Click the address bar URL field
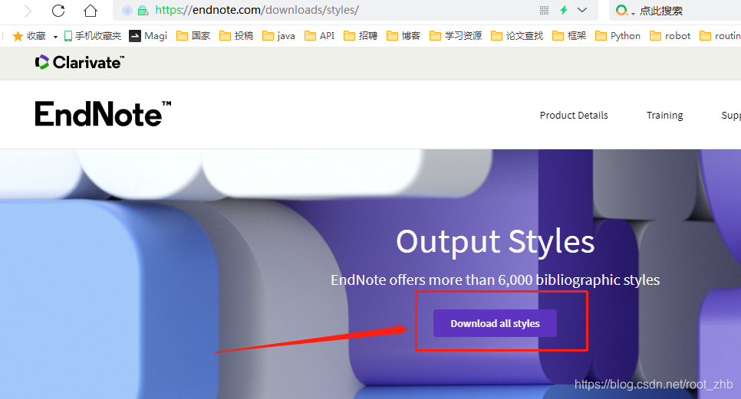 (x=355, y=11)
